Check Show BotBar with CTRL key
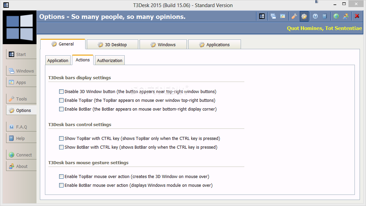The height and width of the screenshot is (206, 366). pos(62,147)
